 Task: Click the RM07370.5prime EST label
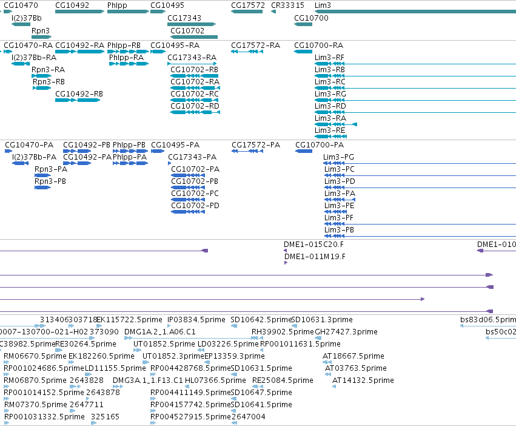[x=36, y=405]
